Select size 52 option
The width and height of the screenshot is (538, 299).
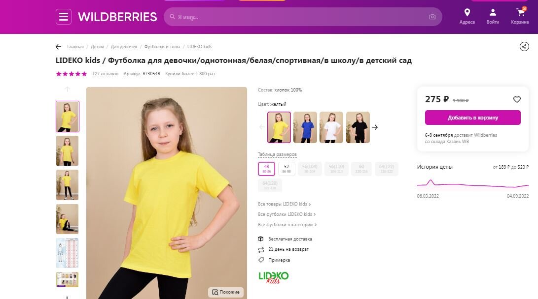point(287,169)
